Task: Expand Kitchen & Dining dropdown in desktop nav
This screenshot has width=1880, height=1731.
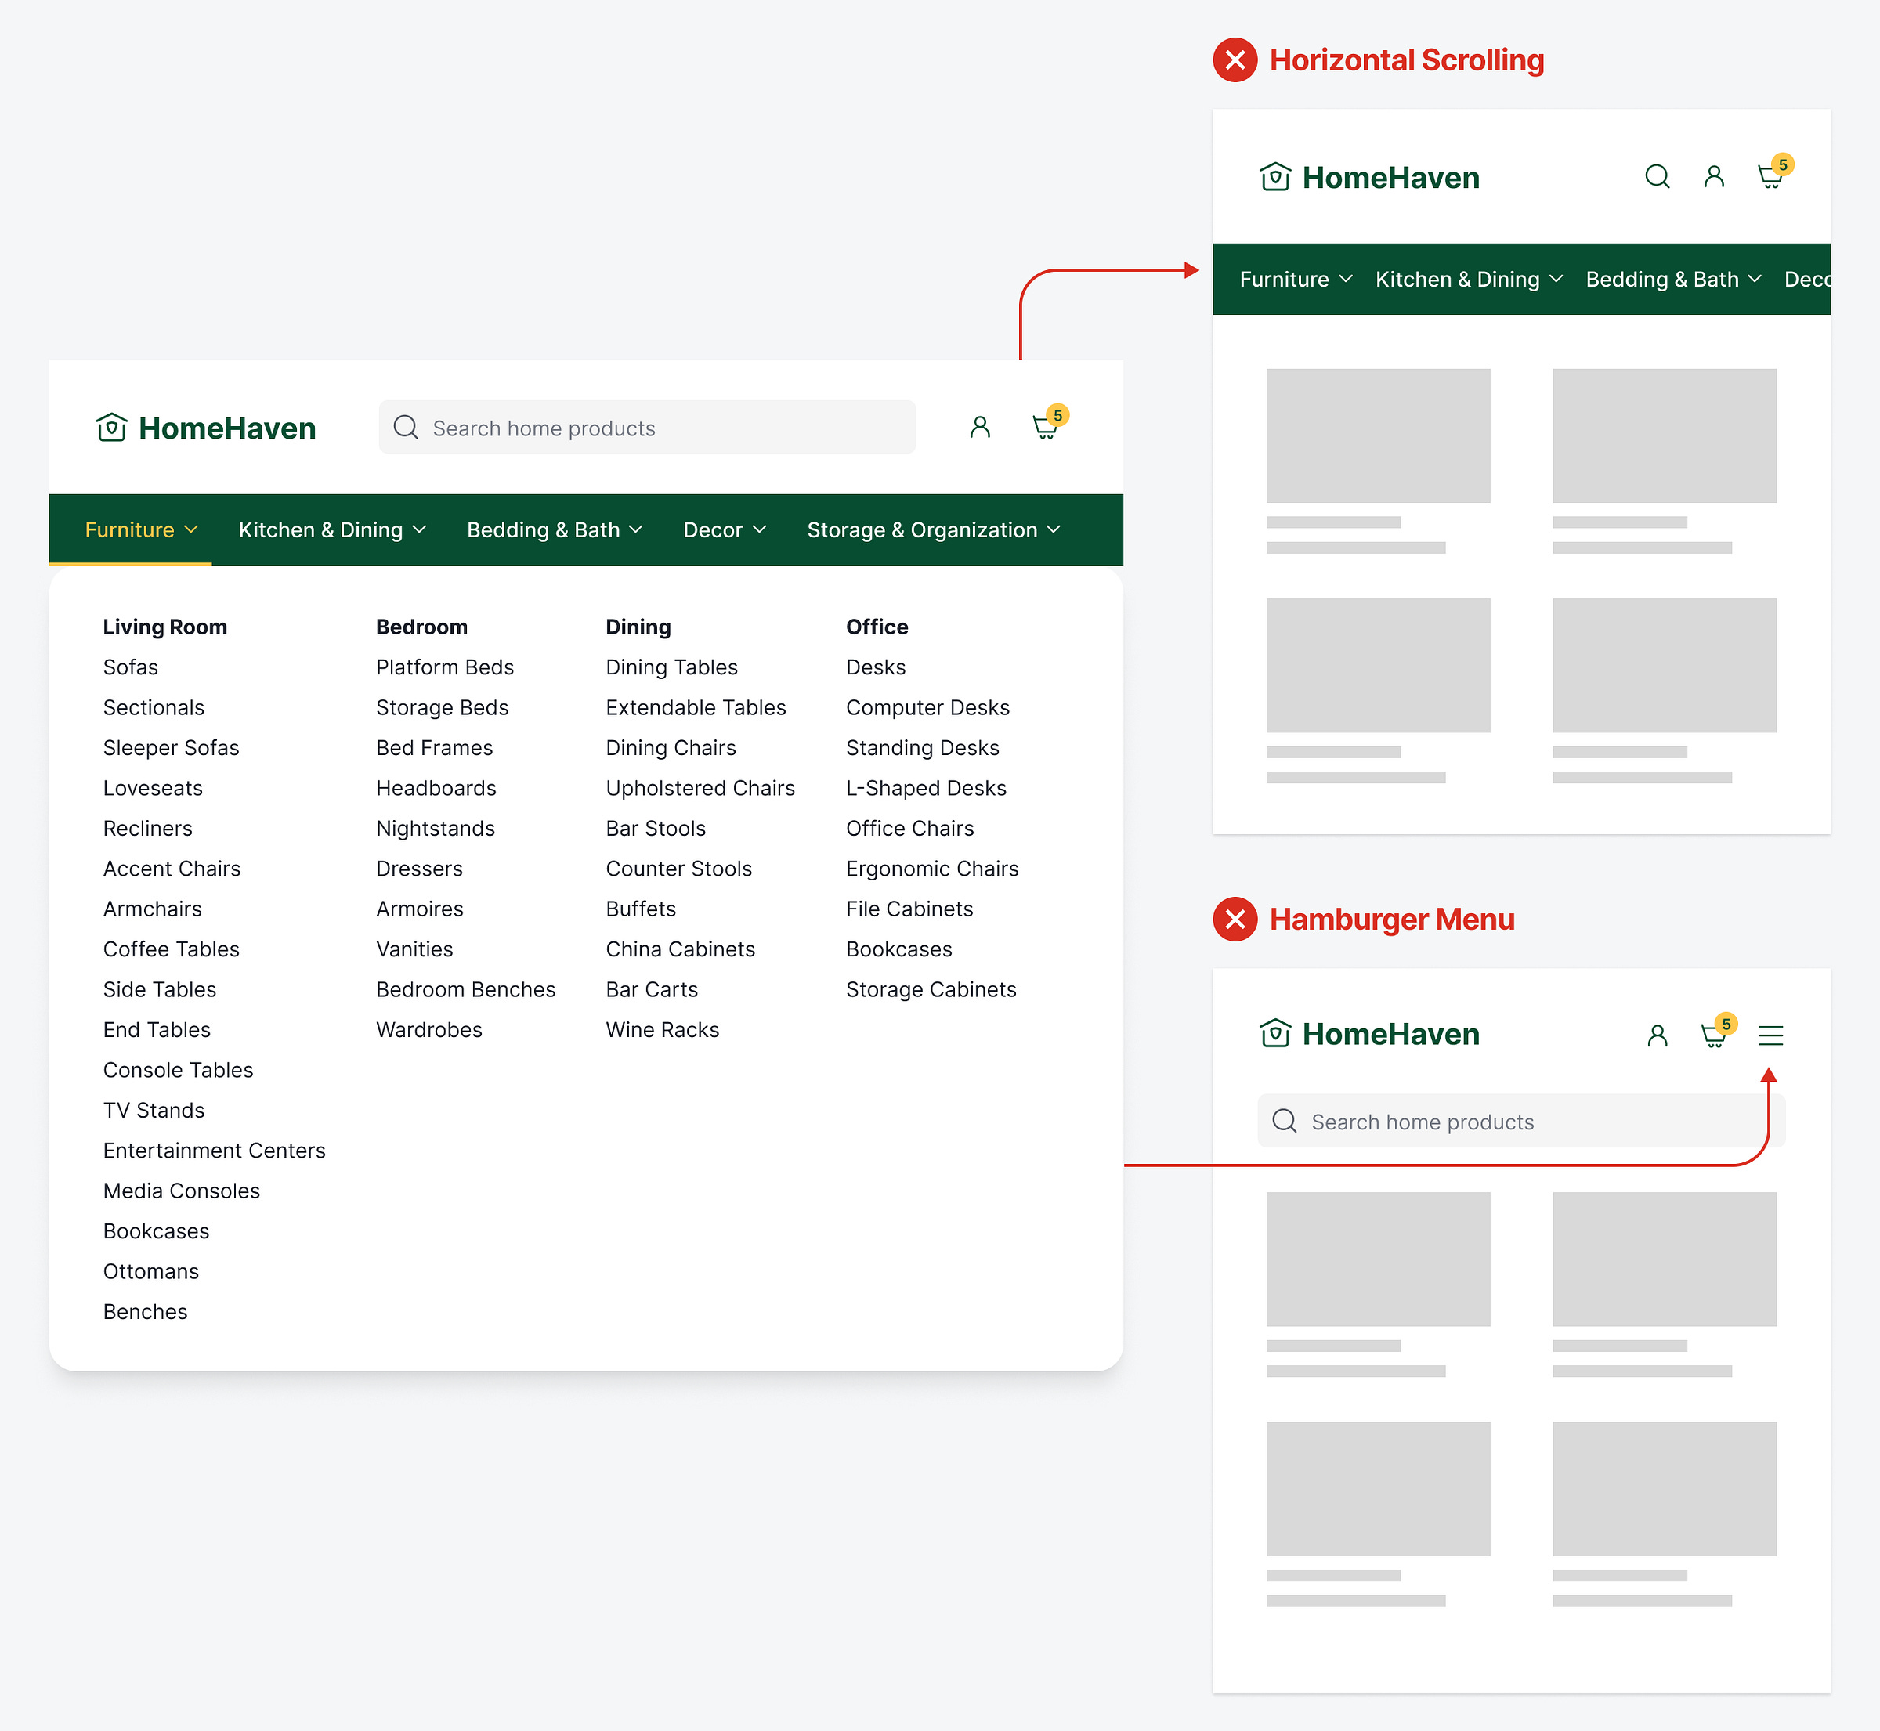Action: coord(333,530)
